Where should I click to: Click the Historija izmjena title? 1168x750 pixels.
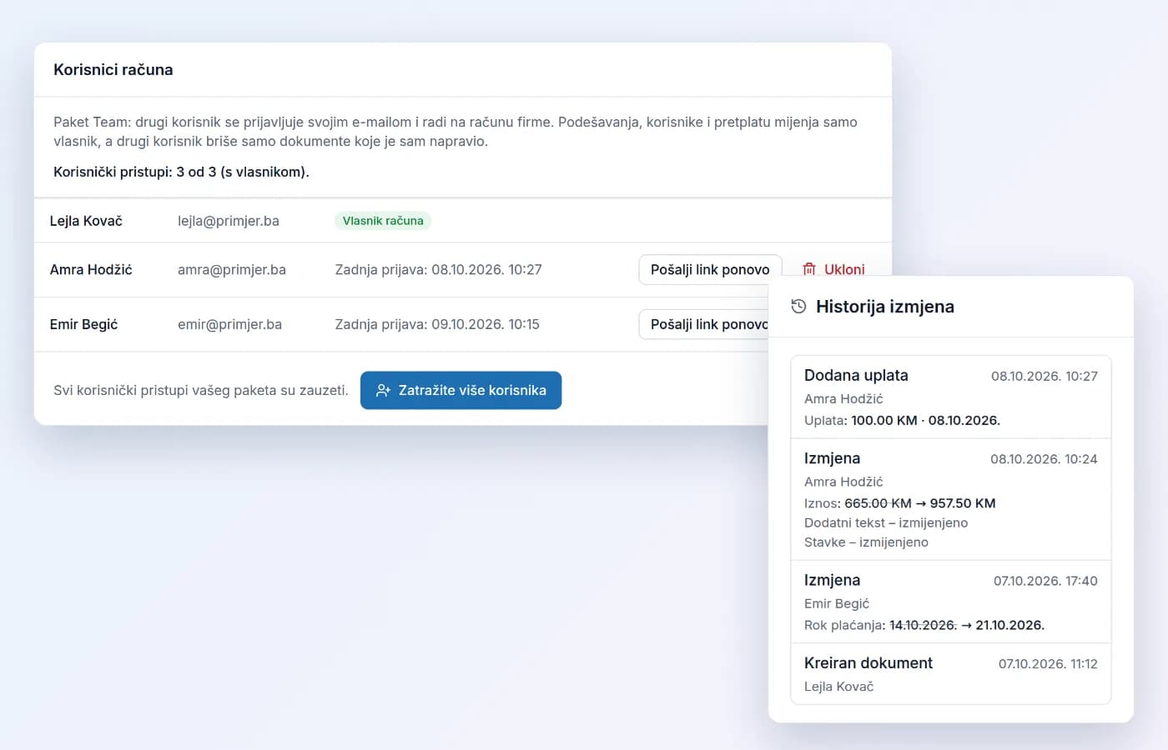885,306
